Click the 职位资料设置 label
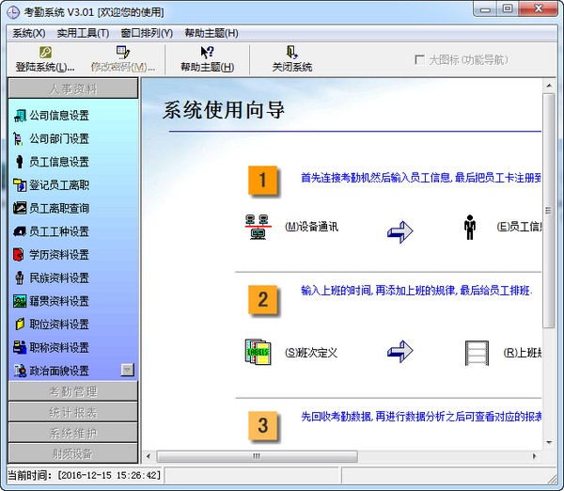 point(59,324)
